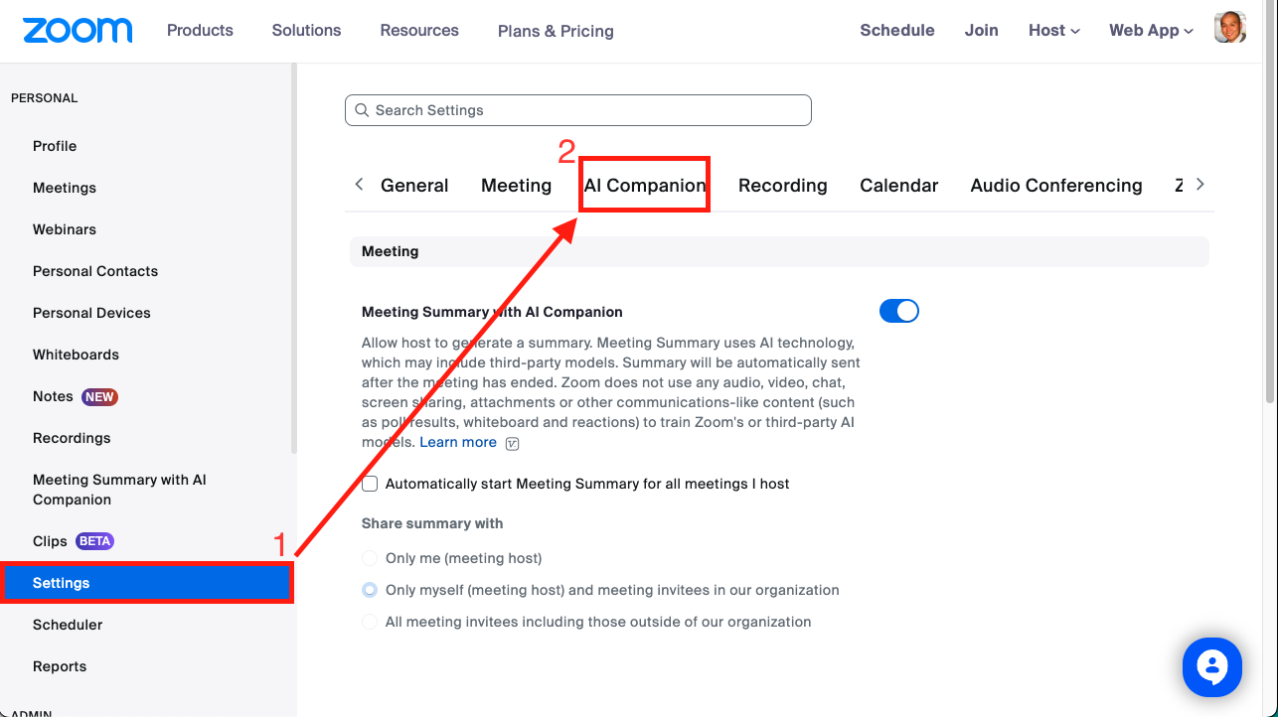Viewport: 1278px width, 717px height.
Task: Click the search magnifier icon
Action: (361, 110)
